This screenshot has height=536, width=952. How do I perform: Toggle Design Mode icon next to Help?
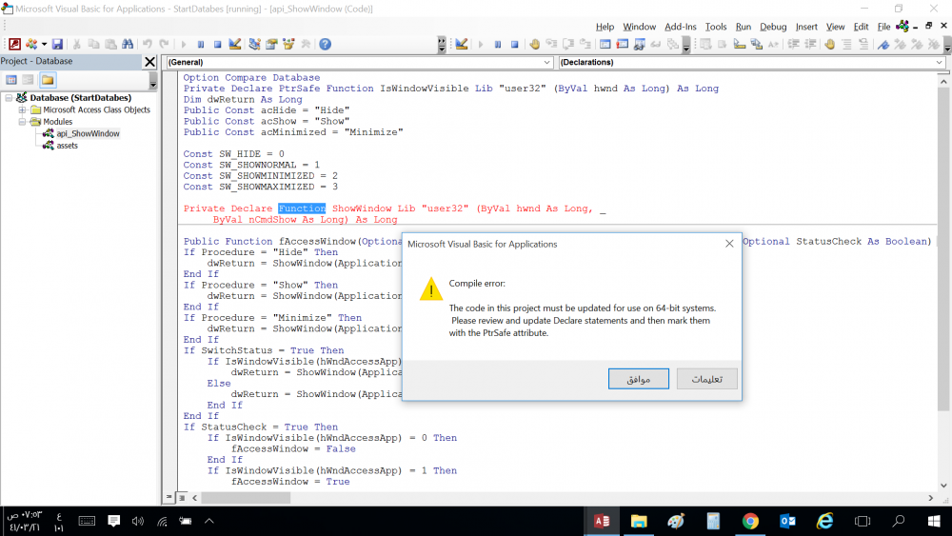click(x=235, y=45)
